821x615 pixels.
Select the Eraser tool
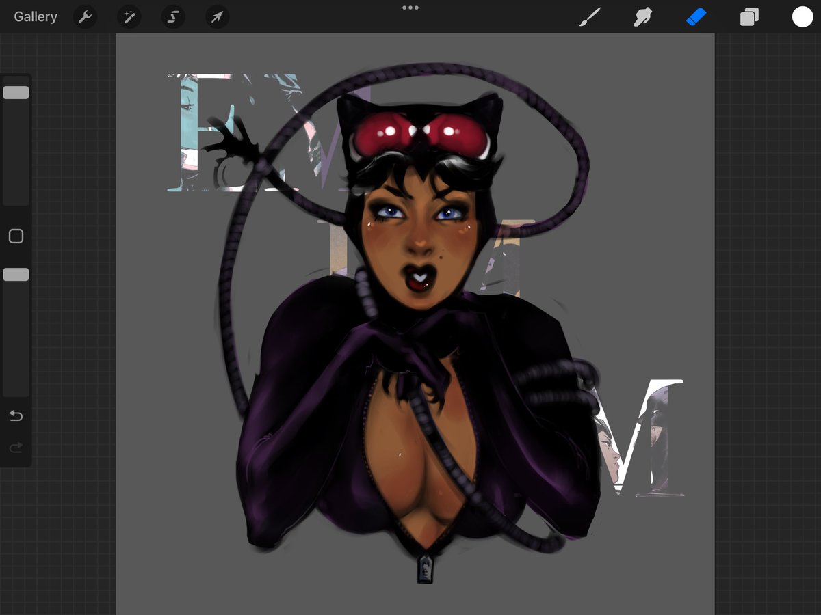pos(695,17)
